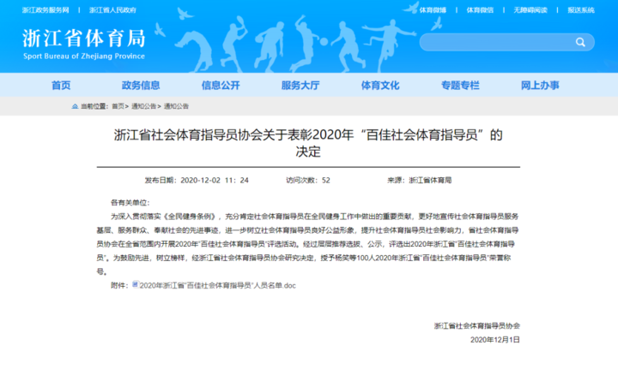Screen dimensions: 618x387
Task: Click the search magnifier icon
Action: pos(581,42)
